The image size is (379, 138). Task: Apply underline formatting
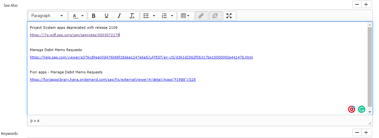pos(106,16)
